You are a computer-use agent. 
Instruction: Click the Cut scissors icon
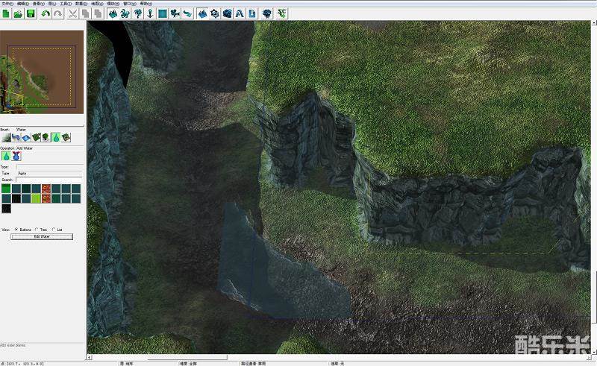(x=72, y=13)
